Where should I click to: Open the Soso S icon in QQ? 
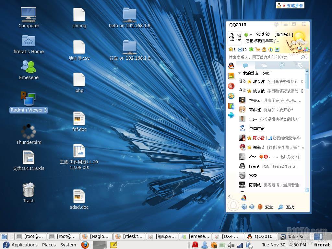tap(271, 50)
